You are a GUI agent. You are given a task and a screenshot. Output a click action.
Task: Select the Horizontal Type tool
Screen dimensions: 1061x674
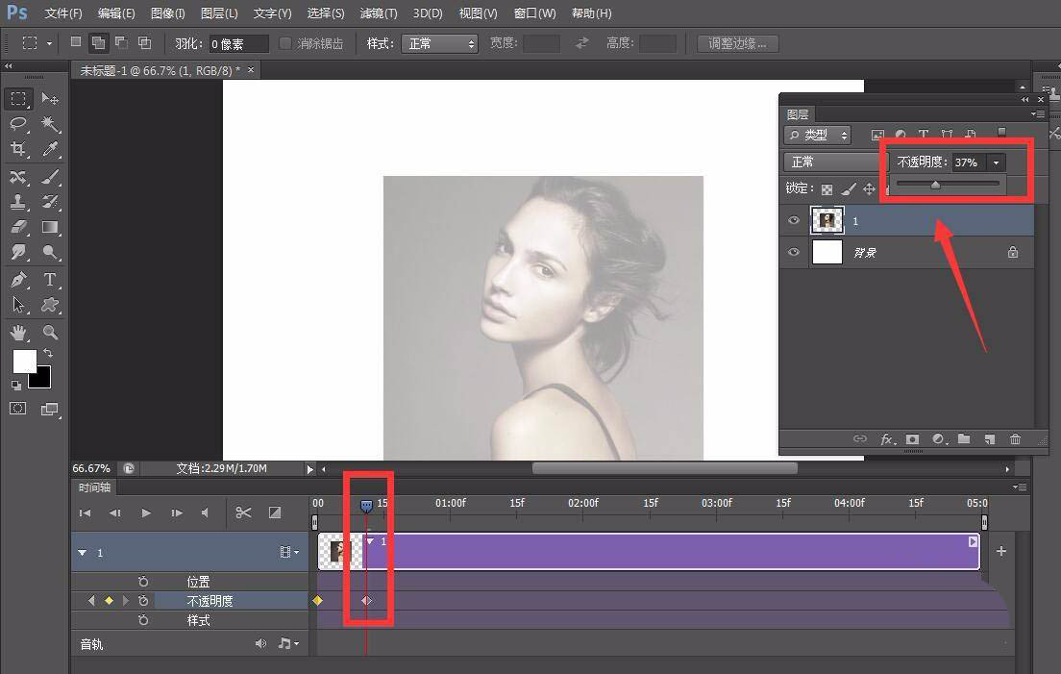click(49, 280)
